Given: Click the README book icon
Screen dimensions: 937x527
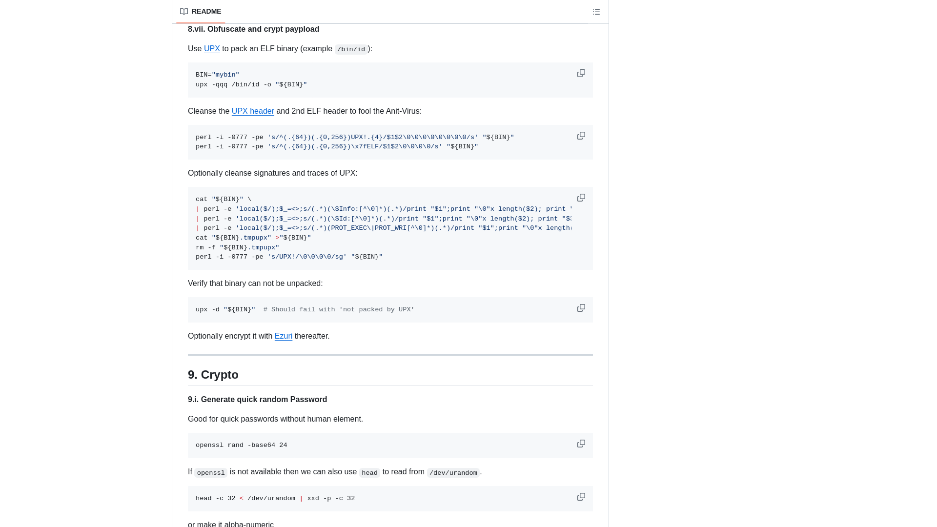Looking at the screenshot, I should click(x=183, y=11).
